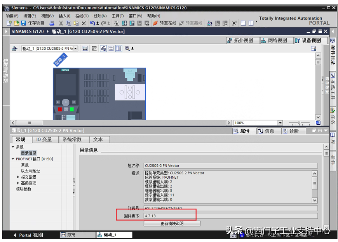Collapse the PROFINET 接口 [X150] node
The width and height of the screenshot is (338, 242).
point(13,159)
